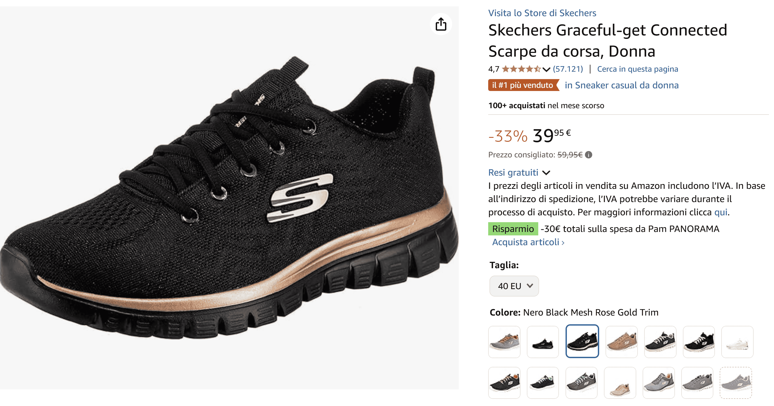Viewport: 774px width, 406px height.
Task: Choose the small beige pink shoe swatch
Action: (620, 383)
